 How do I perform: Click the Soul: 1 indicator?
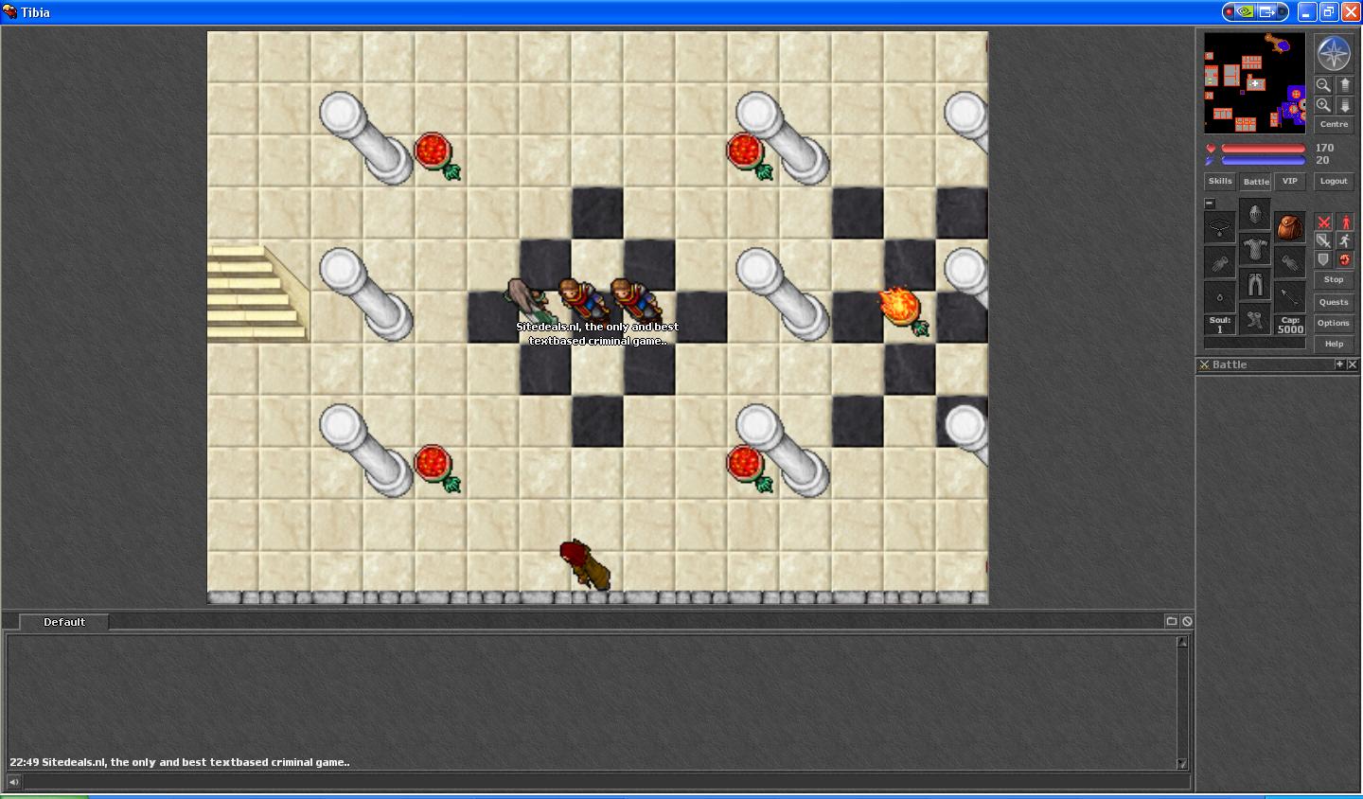pos(1220,325)
